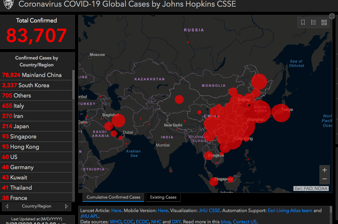Switch to Cumulative Confirmed Cases tab

coord(114,197)
